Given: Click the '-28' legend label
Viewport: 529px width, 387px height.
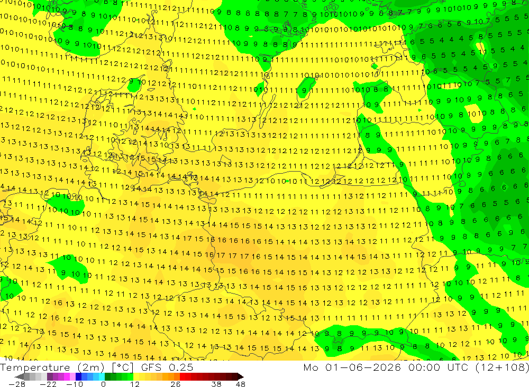Looking at the screenshot, I should 17,384.
